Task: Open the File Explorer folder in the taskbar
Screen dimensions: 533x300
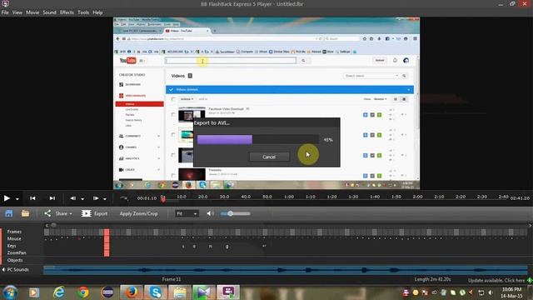Action: tap(180, 292)
